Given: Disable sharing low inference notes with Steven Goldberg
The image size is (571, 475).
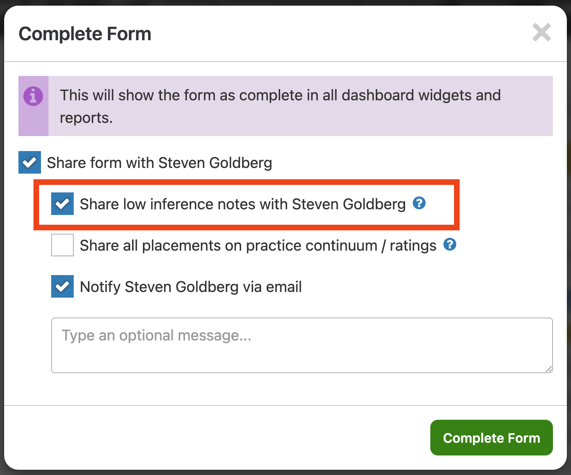Looking at the screenshot, I should tap(62, 203).
